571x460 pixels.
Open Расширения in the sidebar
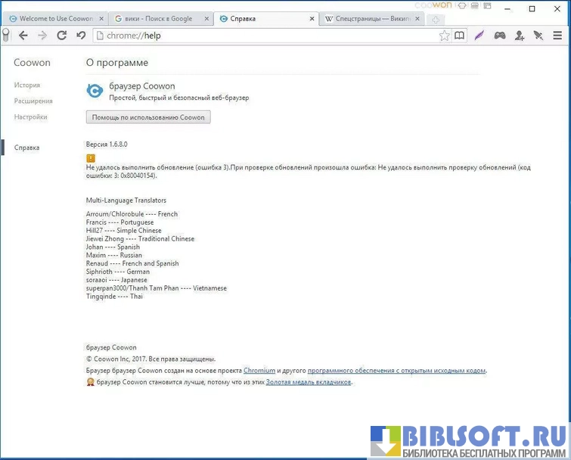tap(33, 101)
